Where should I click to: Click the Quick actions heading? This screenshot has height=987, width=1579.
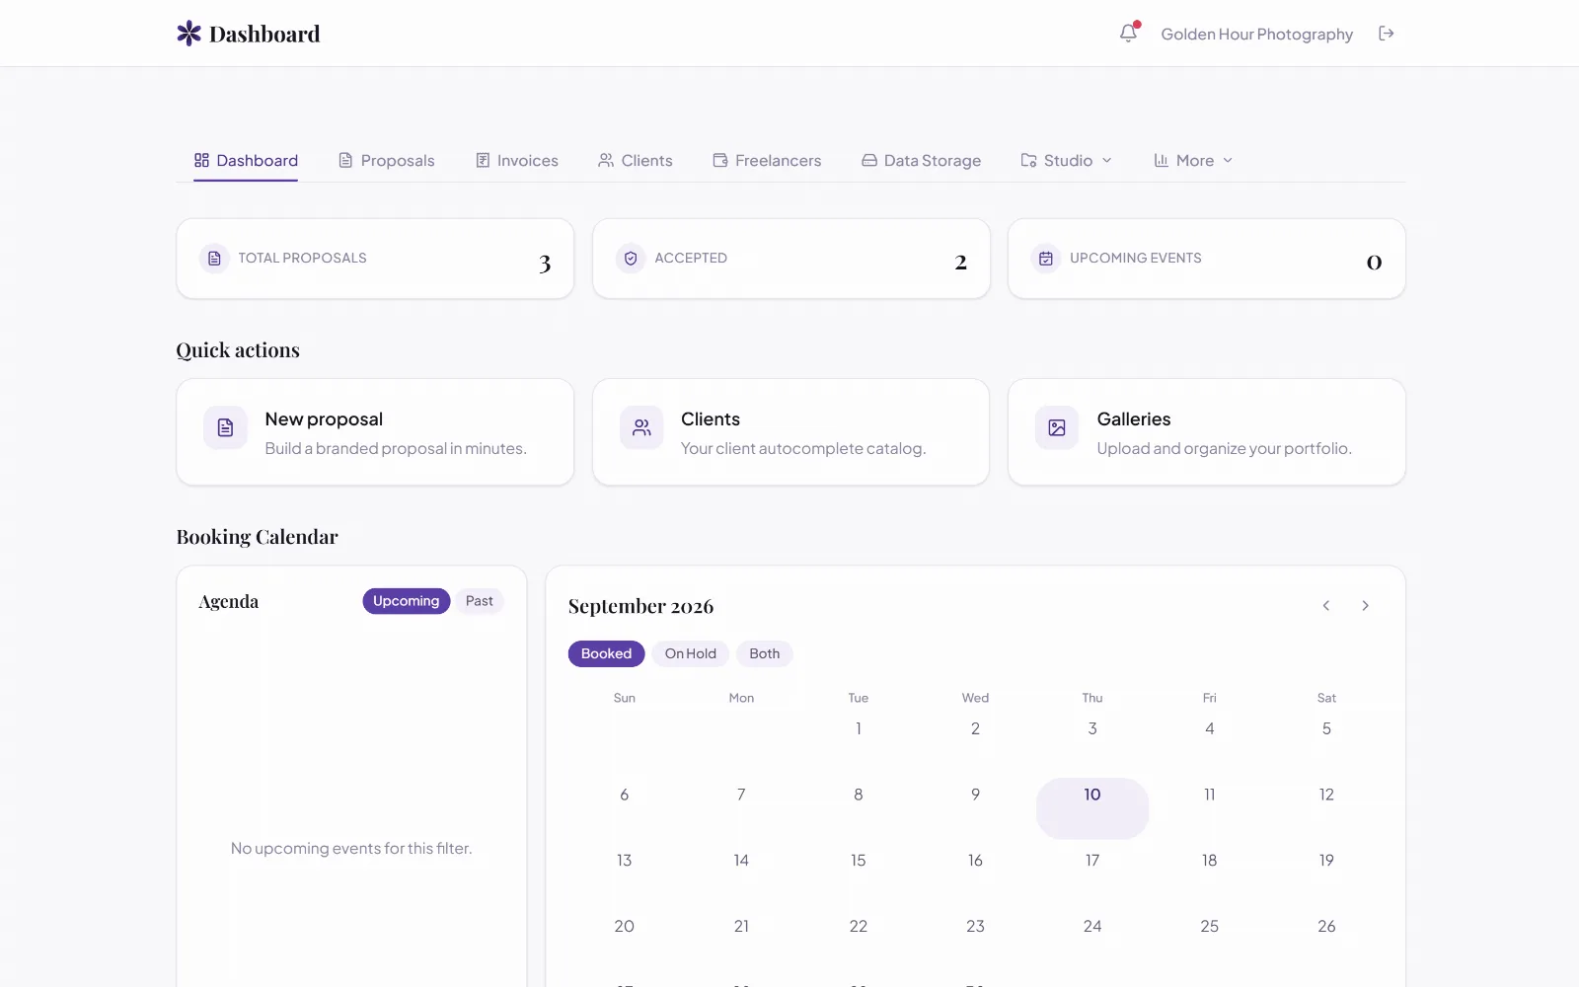[238, 350]
